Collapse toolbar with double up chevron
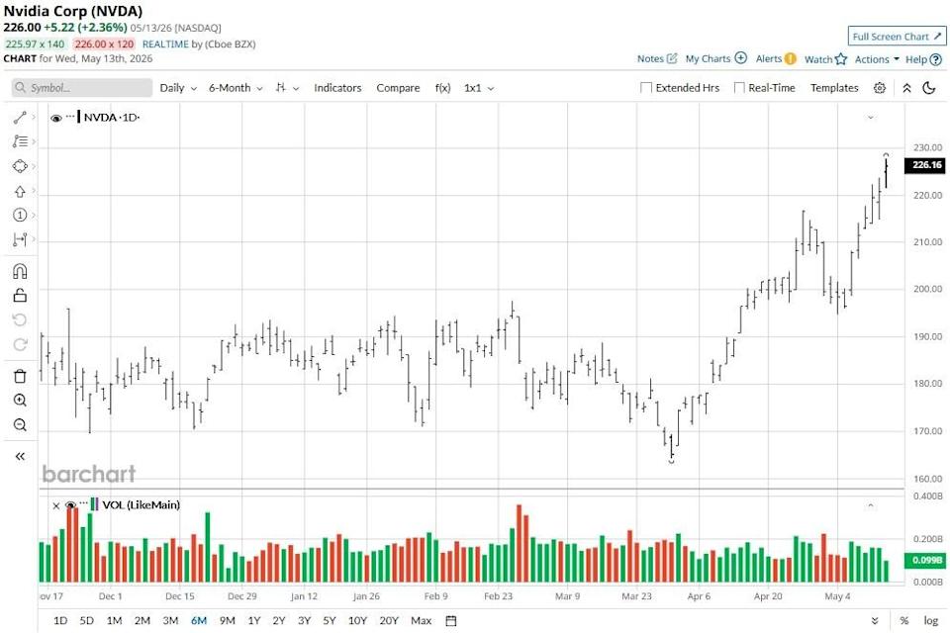950x633 pixels. click(907, 88)
